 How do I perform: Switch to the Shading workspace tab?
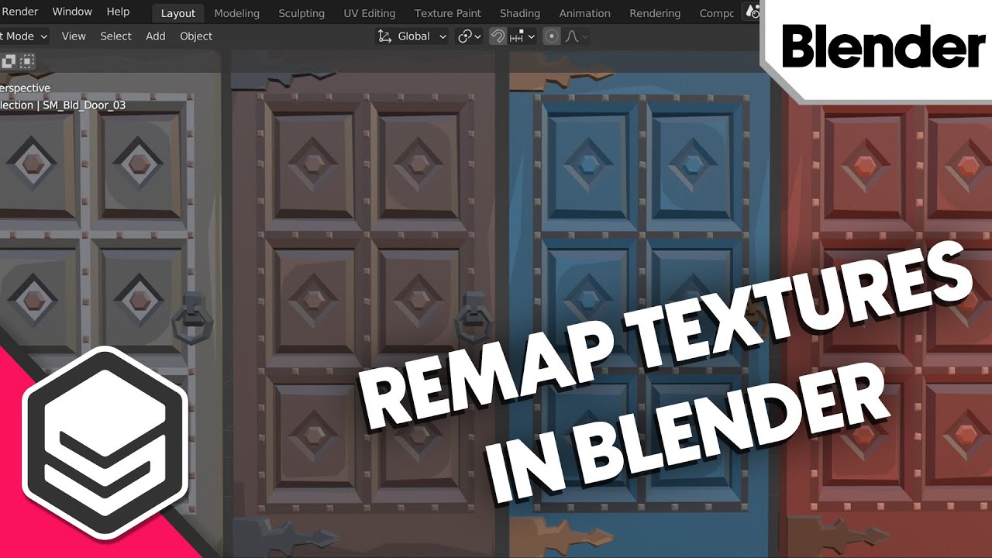(x=519, y=13)
